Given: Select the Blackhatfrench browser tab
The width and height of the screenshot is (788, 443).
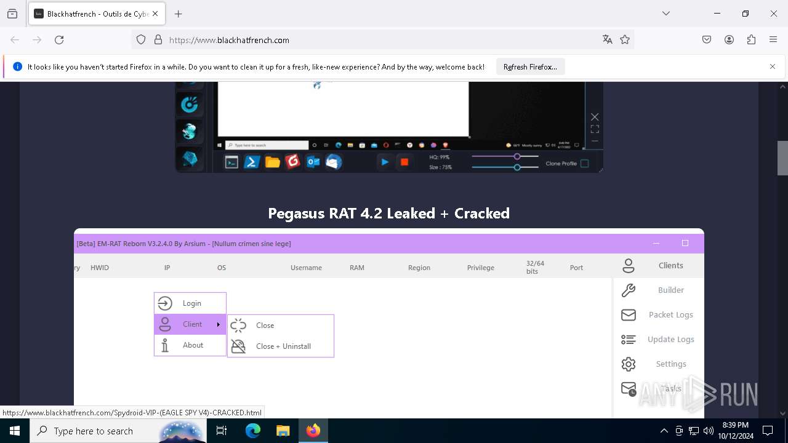Looking at the screenshot, I should point(96,14).
